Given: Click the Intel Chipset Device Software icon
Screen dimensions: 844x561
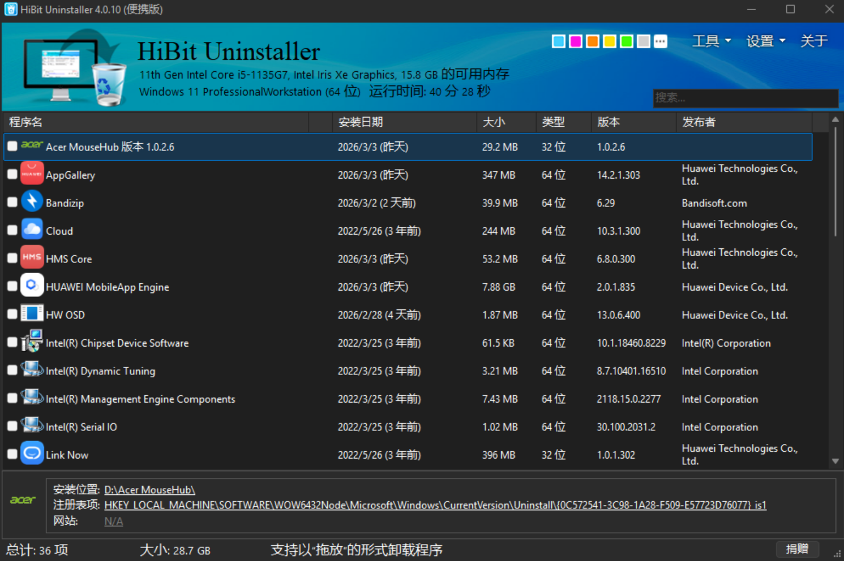Looking at the screenshot, I should coord(32,342).
